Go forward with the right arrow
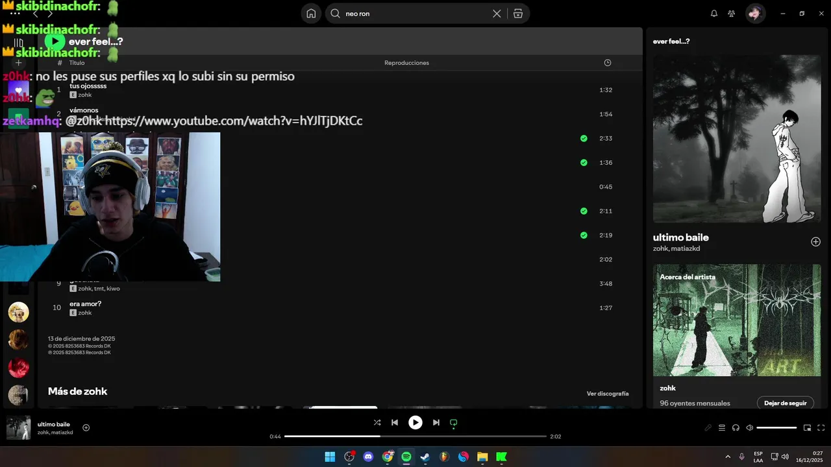 click(50, 14)
